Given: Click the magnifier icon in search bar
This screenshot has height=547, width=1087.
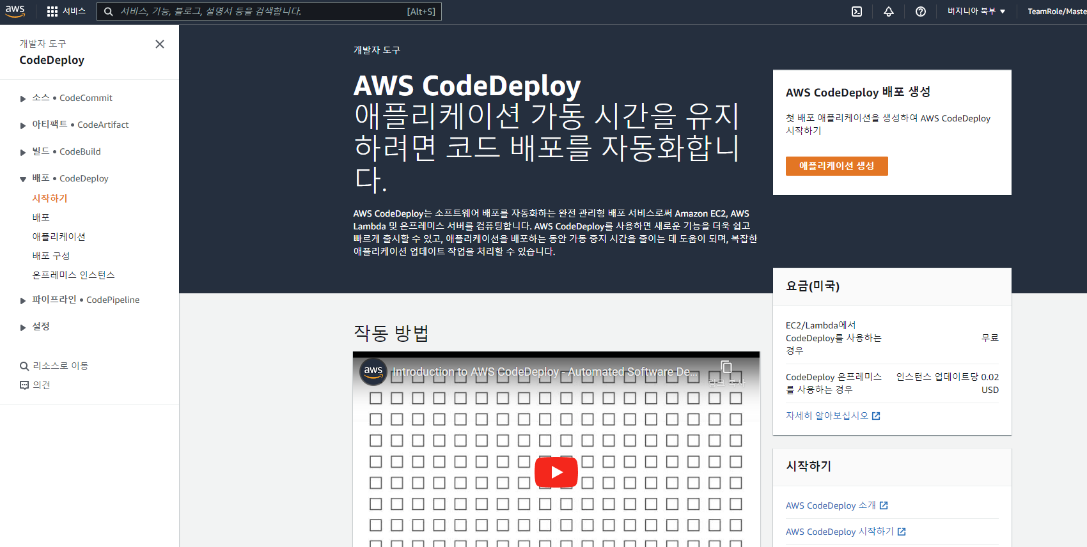Looking at the screenshot, I should [109, 12].
